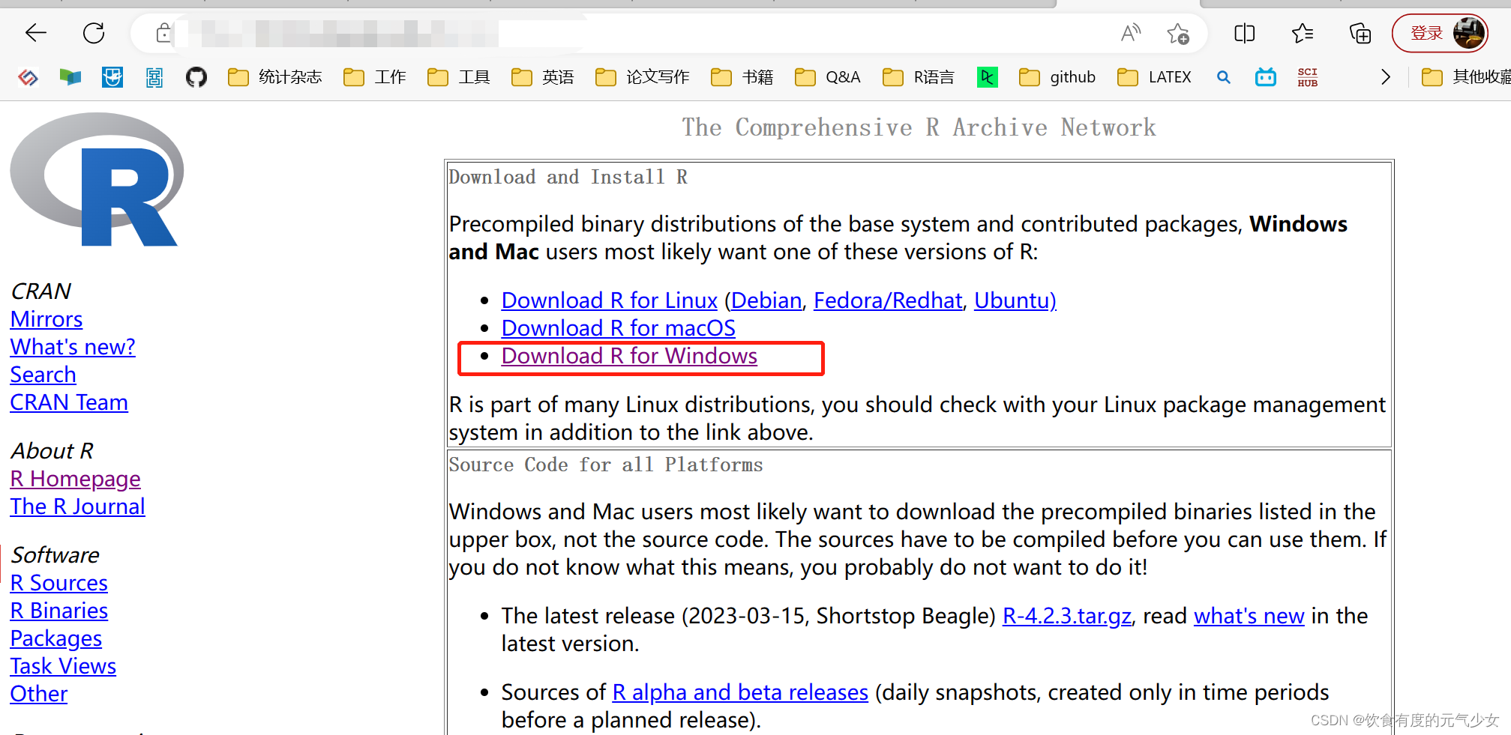This screenshot has width=1511, height=735.
Task: Open the 论文写作 bookmark folder
Action: click(x=643, y=77)
